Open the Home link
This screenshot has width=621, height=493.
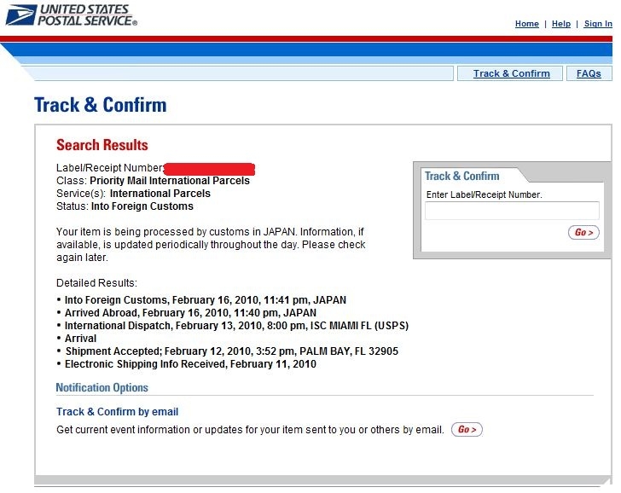click(x=527, y=24)
